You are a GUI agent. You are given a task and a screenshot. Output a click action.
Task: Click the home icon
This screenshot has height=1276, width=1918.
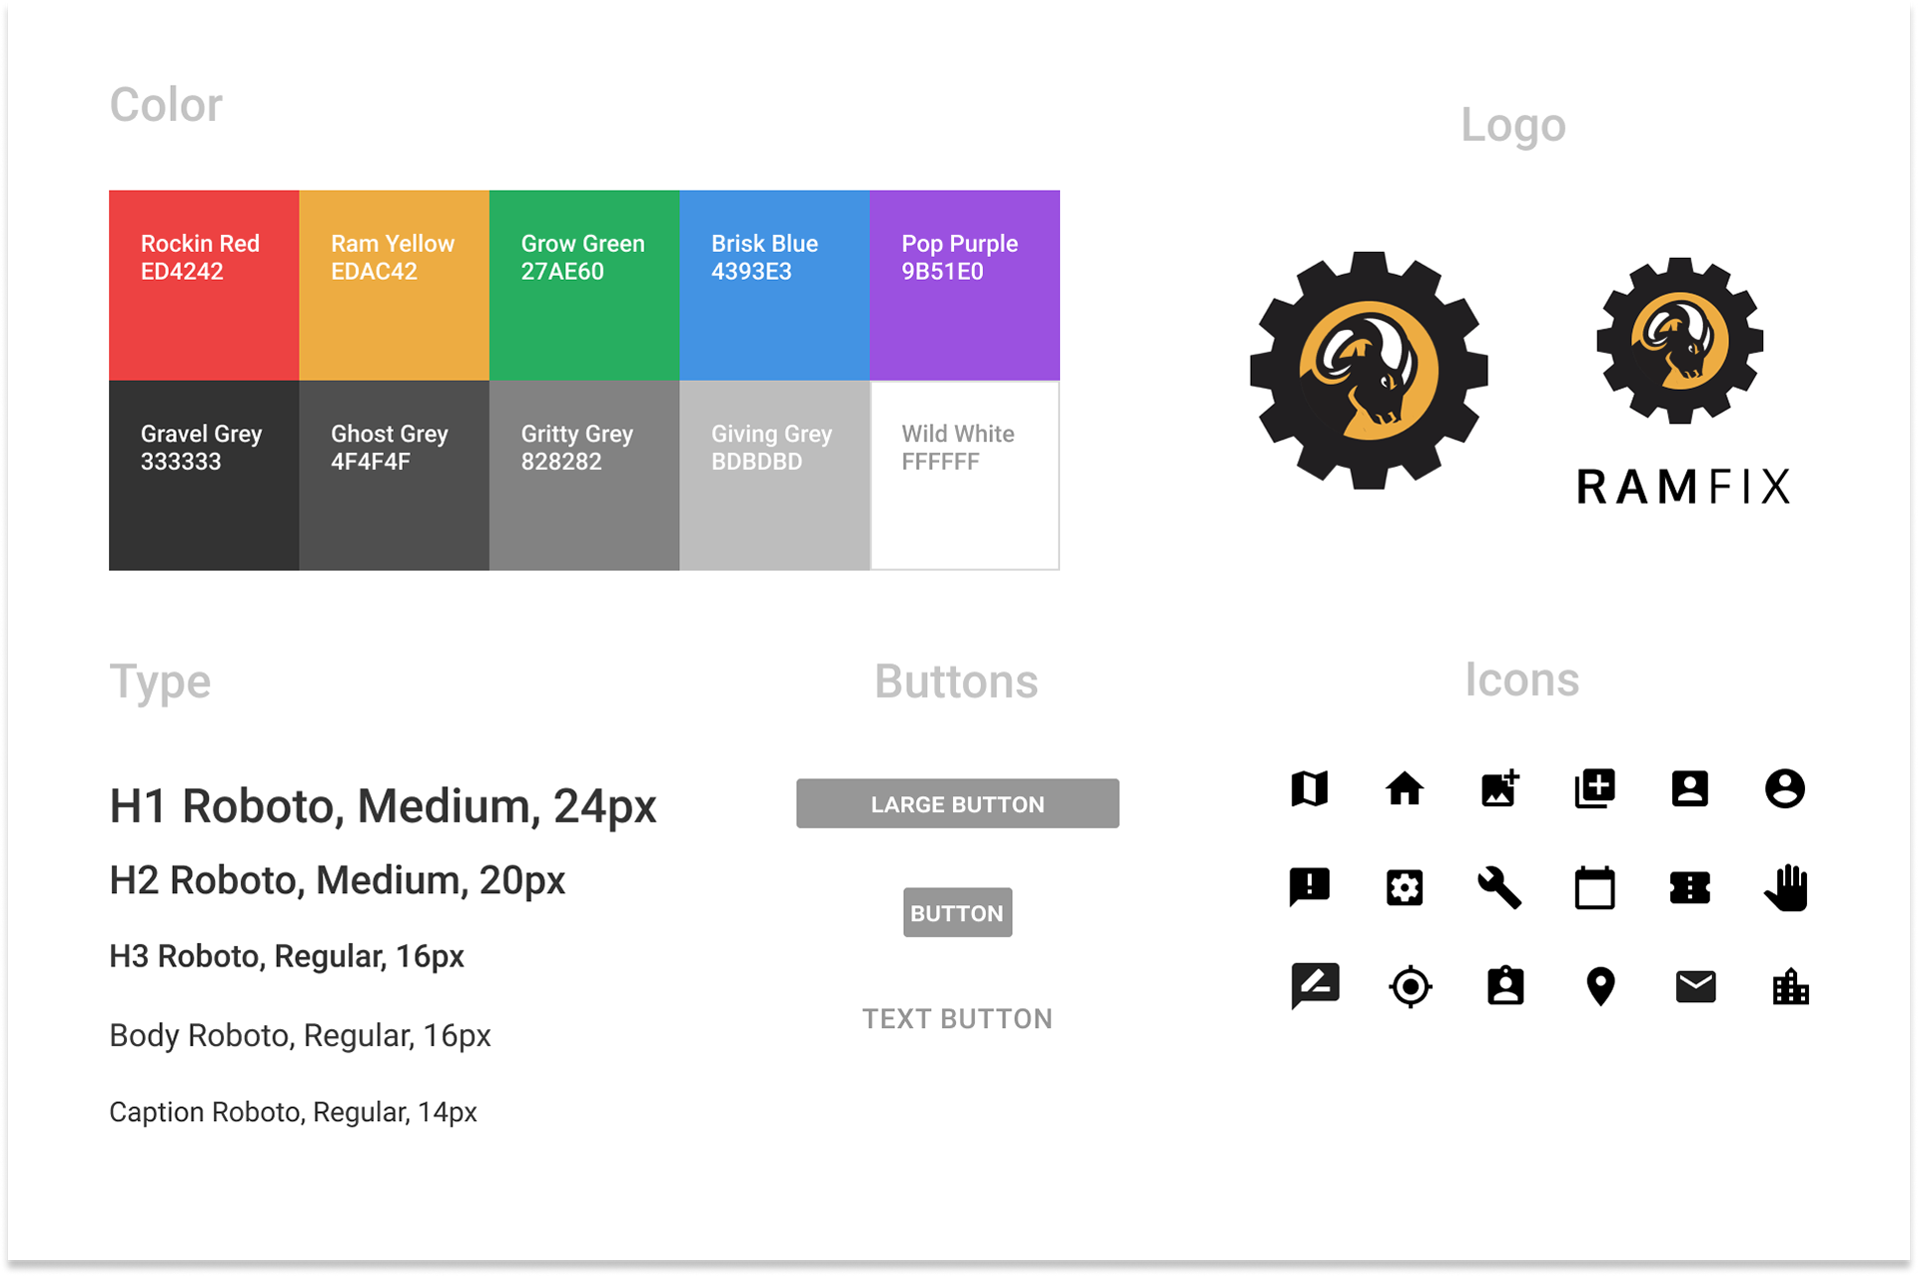click(1405, 789)
